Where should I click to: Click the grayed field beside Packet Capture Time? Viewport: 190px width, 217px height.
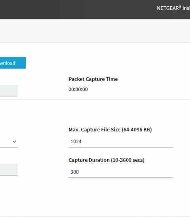click(x=9, y=91)
